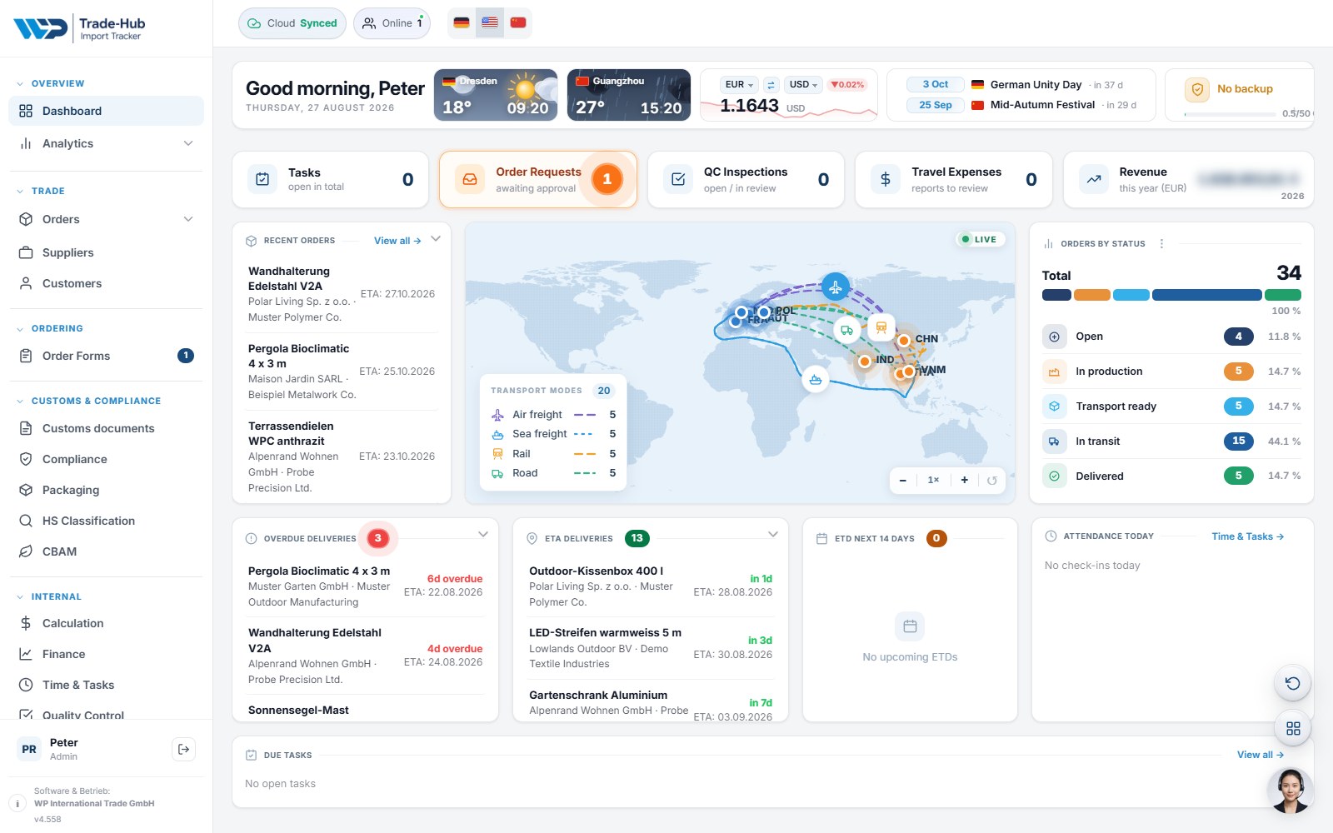Toggle Air freight in transport modes
1333x833 pixels.
[554, 415]
